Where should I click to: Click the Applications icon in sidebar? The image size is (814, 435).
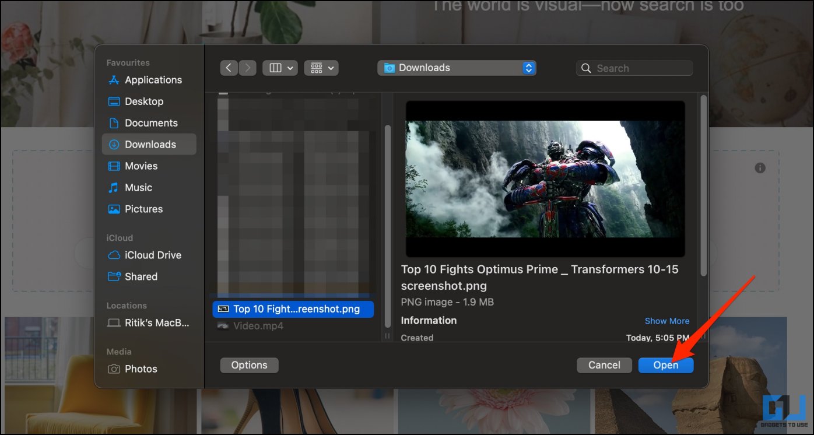coord(114,80)
